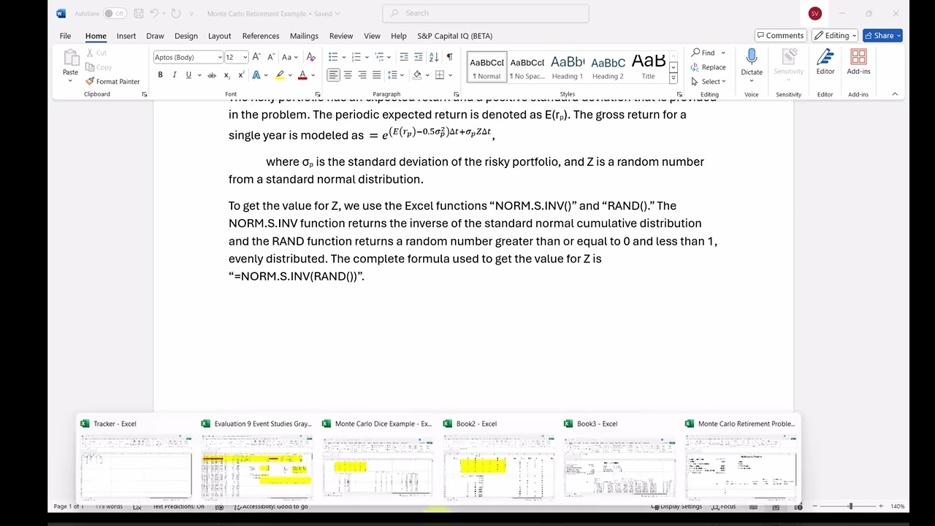Adjust the zoom slider handle
The width and height of the screenshot is (935, 526).
850,506
